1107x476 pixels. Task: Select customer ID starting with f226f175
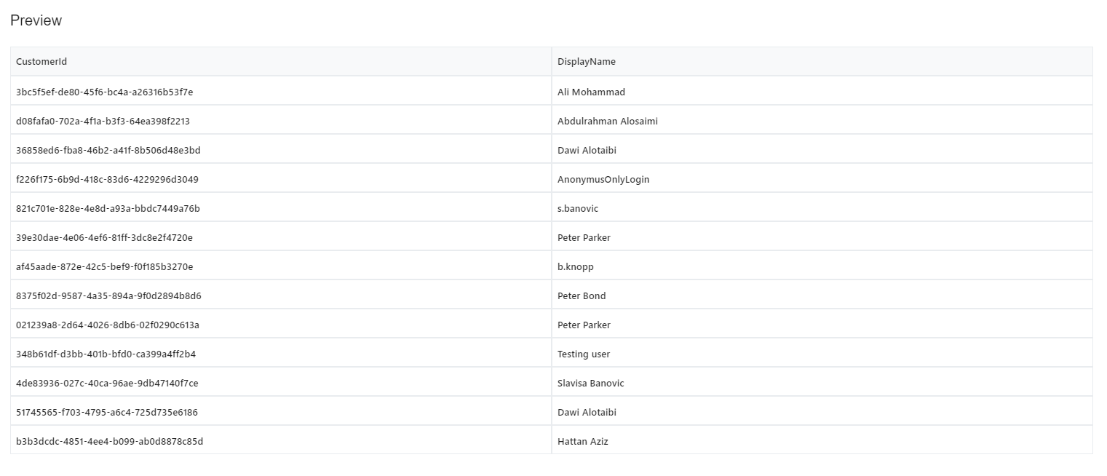(107, 180)
